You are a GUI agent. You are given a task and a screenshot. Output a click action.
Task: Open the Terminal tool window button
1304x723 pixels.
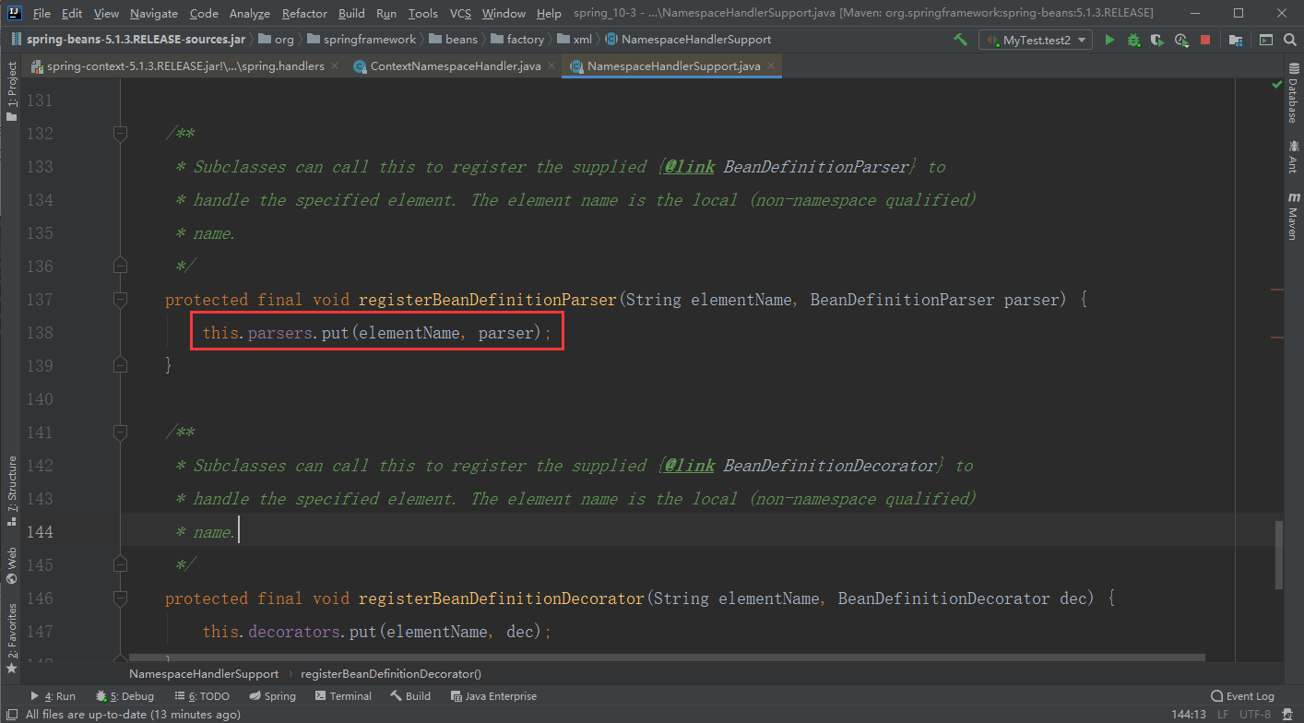pyautogui.click(x=343, y=696)
